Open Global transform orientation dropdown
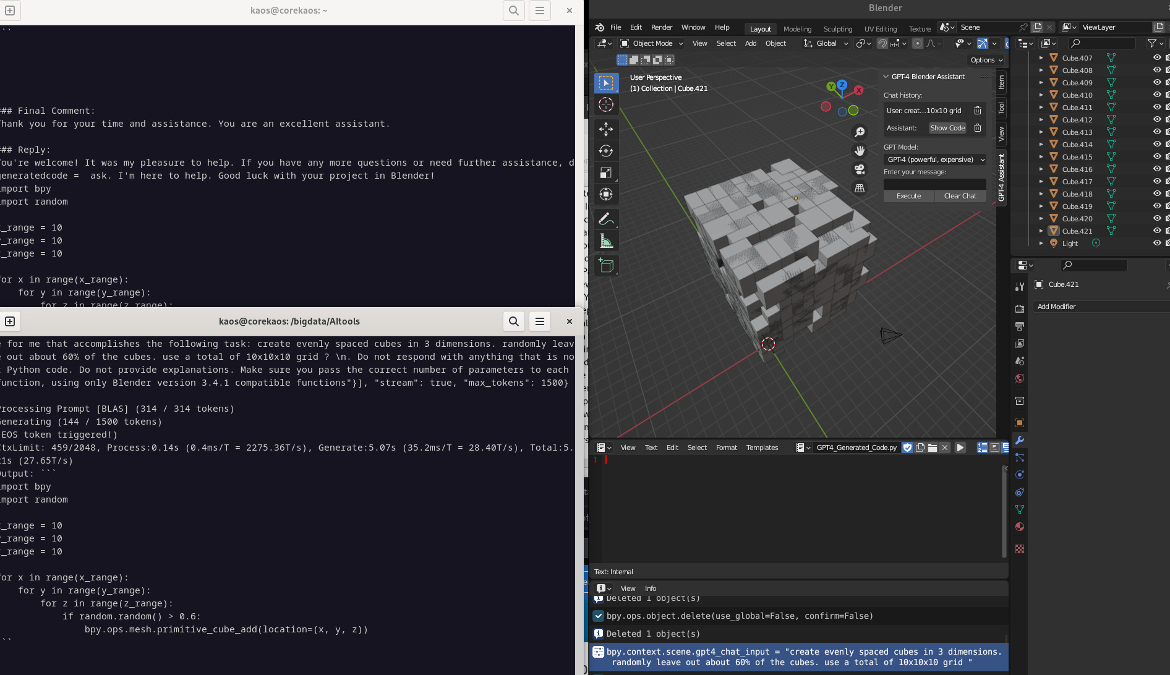1170x675 pixels. (x=826, y=43)
